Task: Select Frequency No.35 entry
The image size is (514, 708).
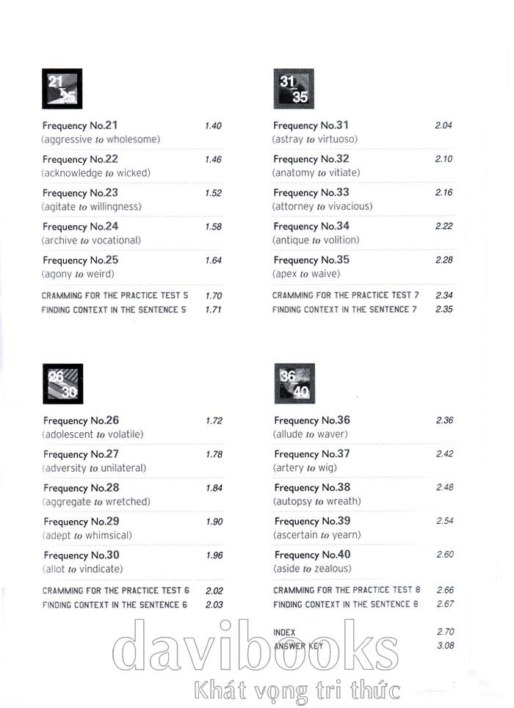Action: pyautogui.click(x=311, y=260)
